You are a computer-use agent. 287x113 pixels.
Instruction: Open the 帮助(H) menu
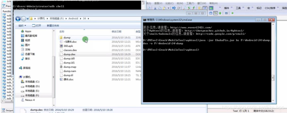pos(214,3)
